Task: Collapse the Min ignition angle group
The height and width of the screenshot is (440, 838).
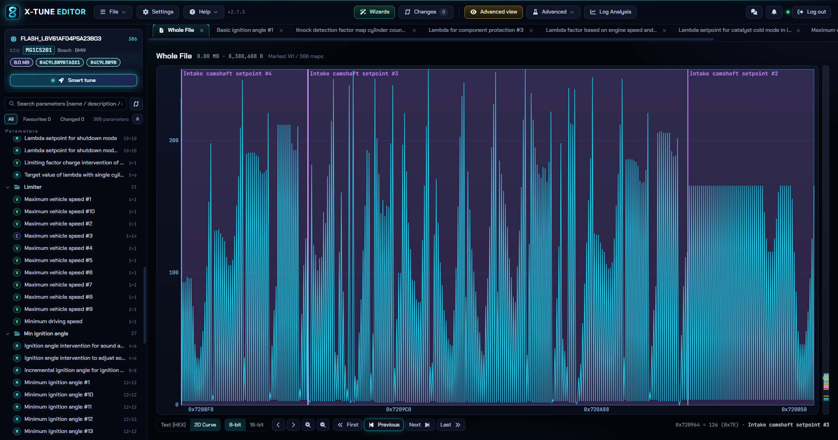Action: pyautogui.click(x=7, y=334)
